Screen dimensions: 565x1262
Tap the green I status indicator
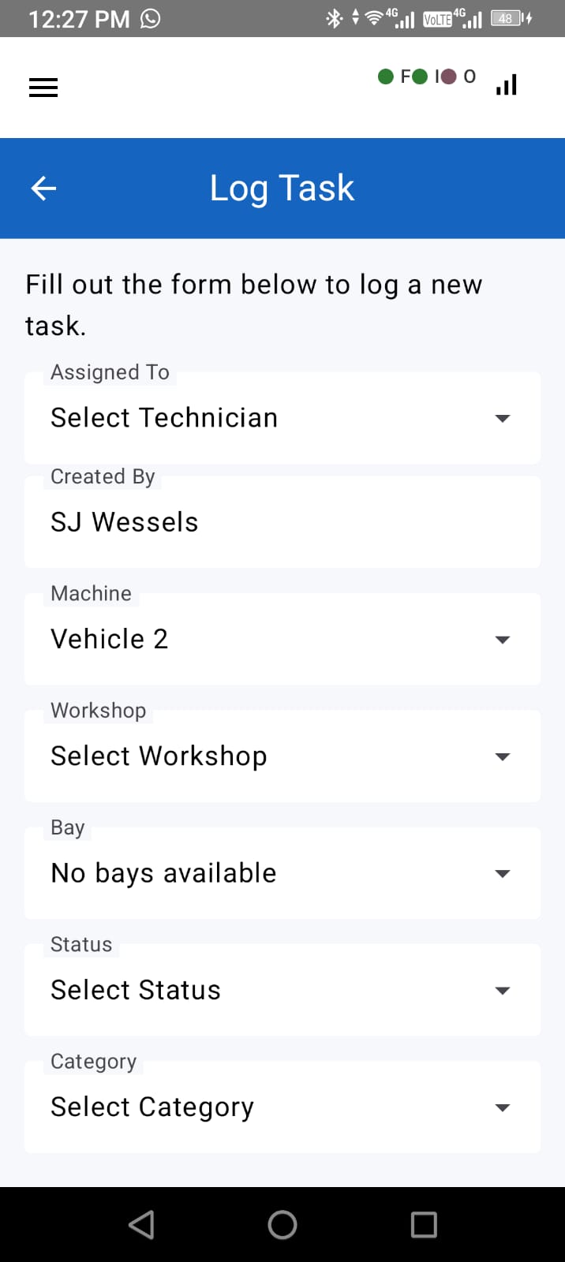coord(427,77)
